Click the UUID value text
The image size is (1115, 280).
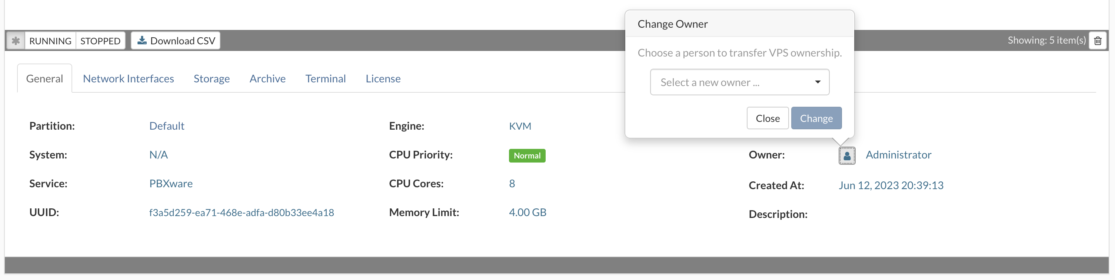241,212
